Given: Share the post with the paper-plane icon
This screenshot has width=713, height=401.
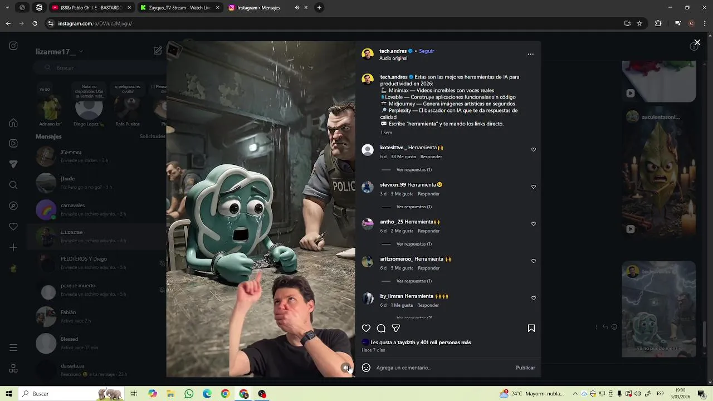Looking at the screenshot, I should click(x=396, y=329).
